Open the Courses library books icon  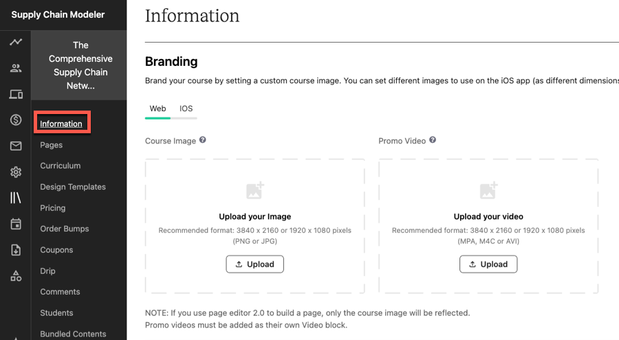(16, 198)
